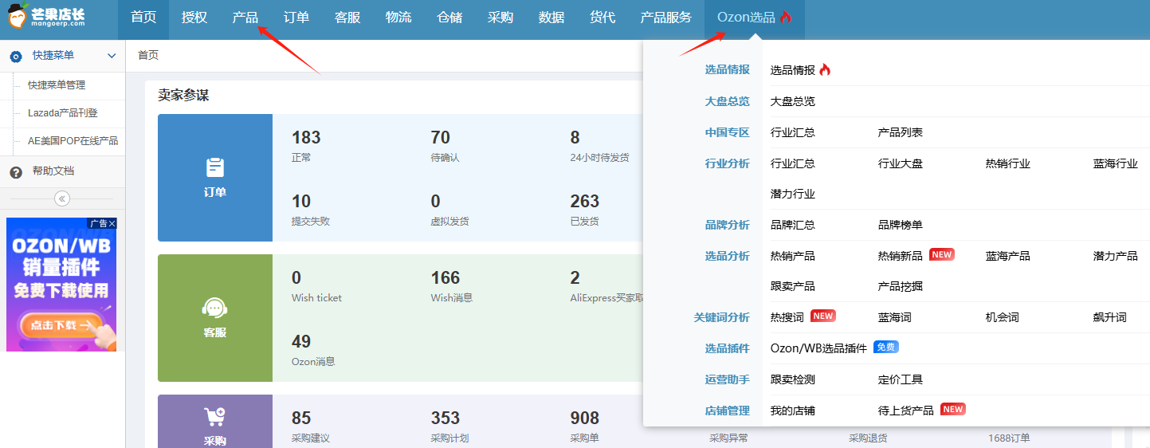Open the 首页 top menu
Viewport: 1150px width, 448px height.
(x=143, y=18)
